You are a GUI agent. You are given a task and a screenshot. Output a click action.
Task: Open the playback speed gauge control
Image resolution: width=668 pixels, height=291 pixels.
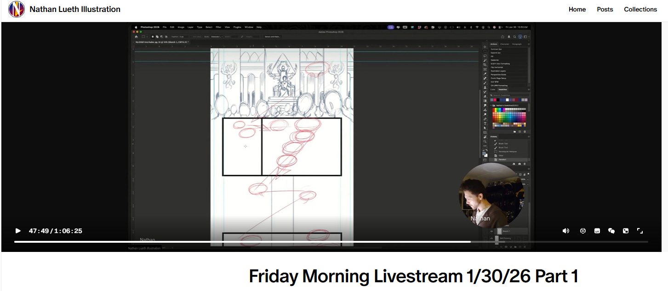(x=582, y=231)
